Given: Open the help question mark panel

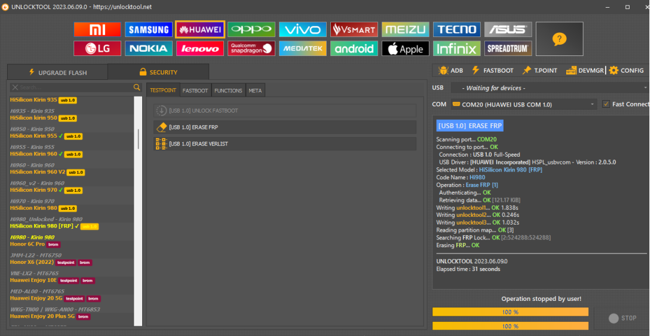Looking at the screenshot, I should 560,39.
